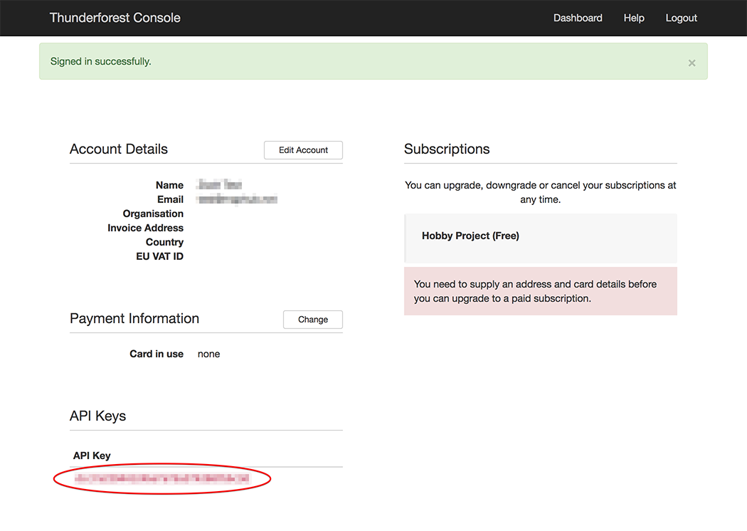Click the Subscriptions heading
This screenshot has width=747, height=531.
point(447,149)
